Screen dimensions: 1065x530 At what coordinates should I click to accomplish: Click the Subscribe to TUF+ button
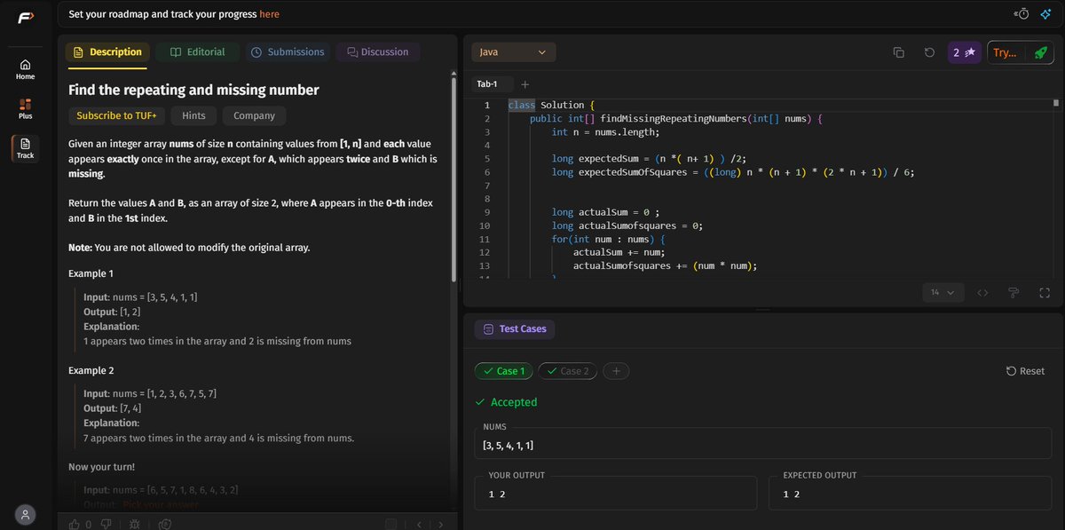coord(116,115)
